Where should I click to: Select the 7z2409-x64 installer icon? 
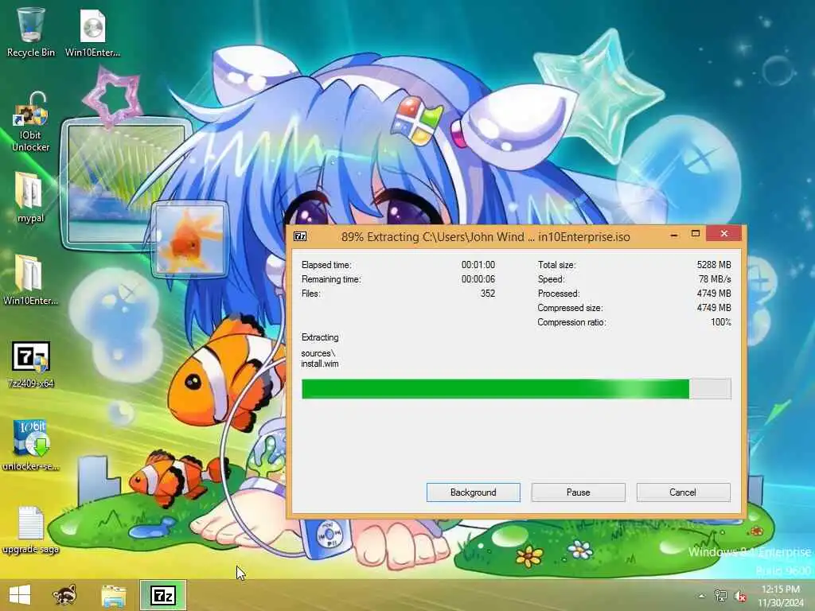click(x=31, y=364)
